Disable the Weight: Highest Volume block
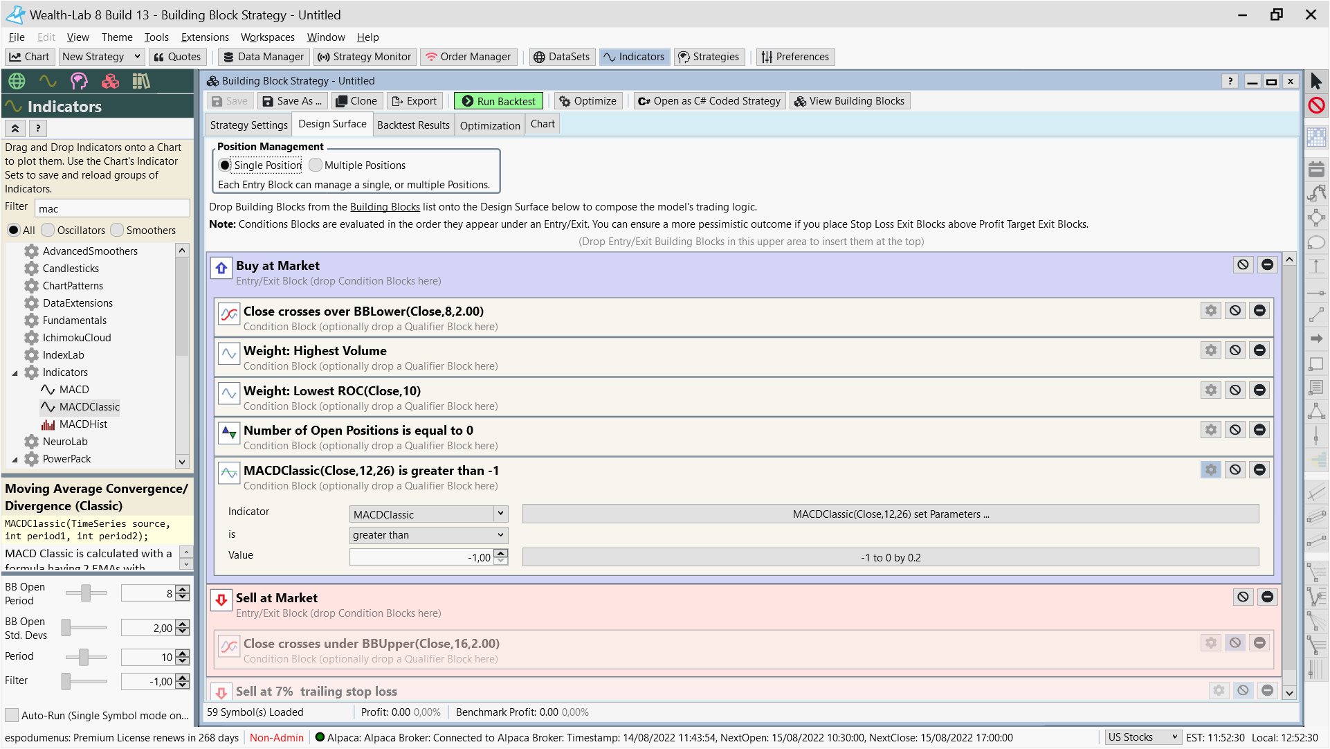Image resolution: width=1330 pixels, height=749 pixels. pyautogui.click(x=1235, y=350)
